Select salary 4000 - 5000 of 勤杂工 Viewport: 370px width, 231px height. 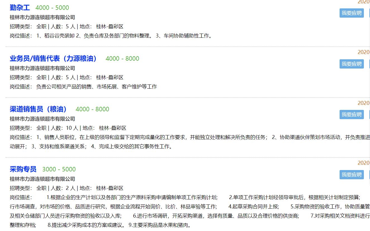(x=52, y=8)
